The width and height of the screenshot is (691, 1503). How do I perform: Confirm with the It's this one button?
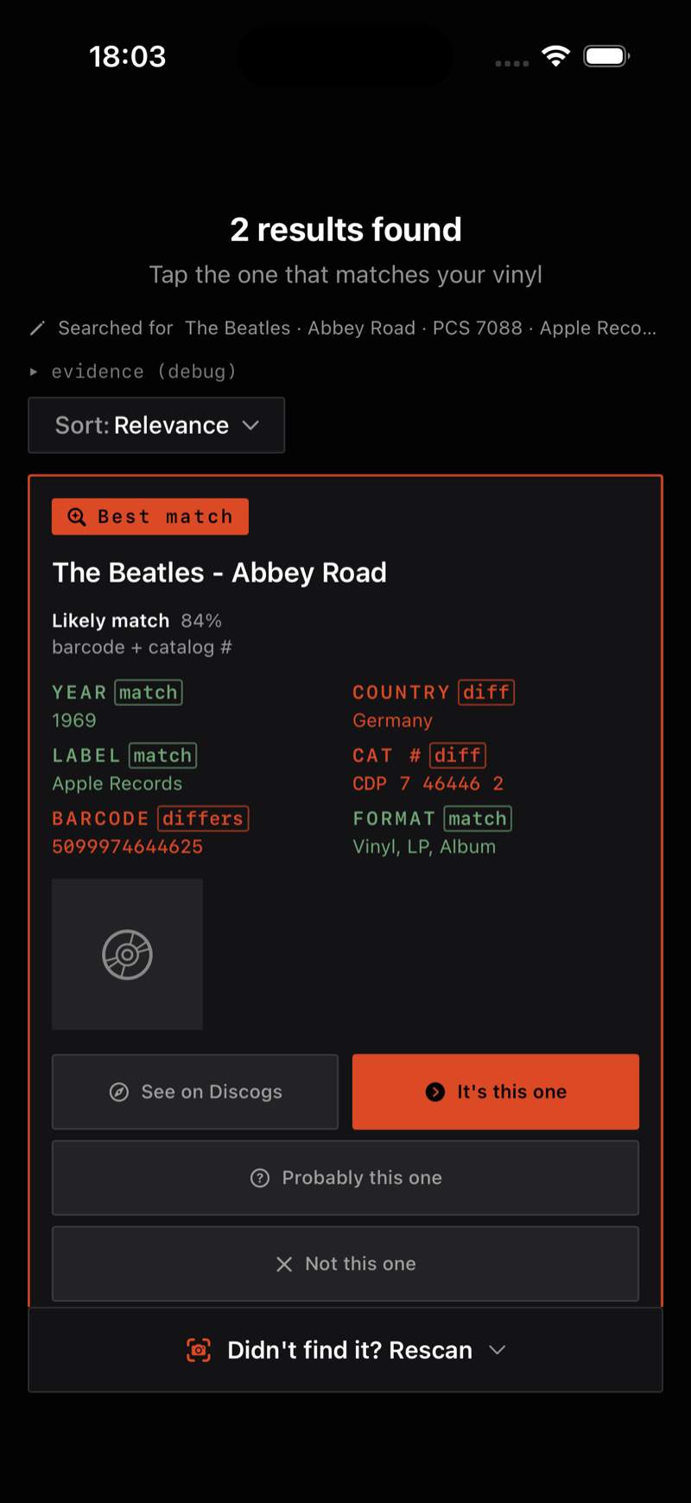496,1092
